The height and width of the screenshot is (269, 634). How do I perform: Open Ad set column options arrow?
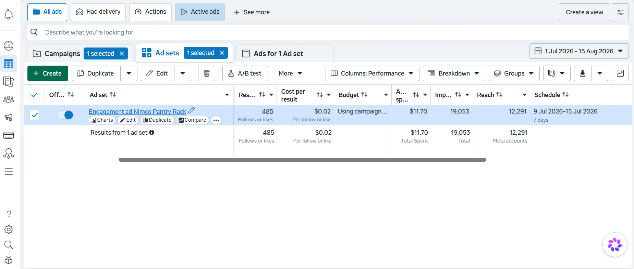[x=227, y=95]
